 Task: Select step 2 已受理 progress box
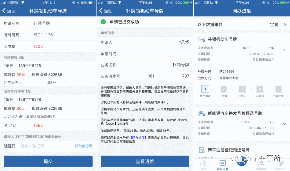tap(223, 89)
